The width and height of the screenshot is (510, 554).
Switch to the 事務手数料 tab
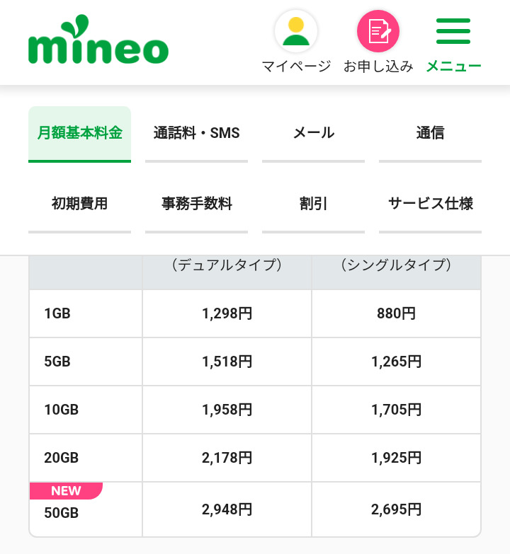click(x=197, y=204)
